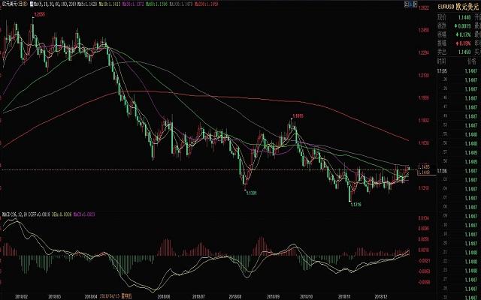
Task: Select the 1.2555 high price marker
Action: [x=39, y=14]
